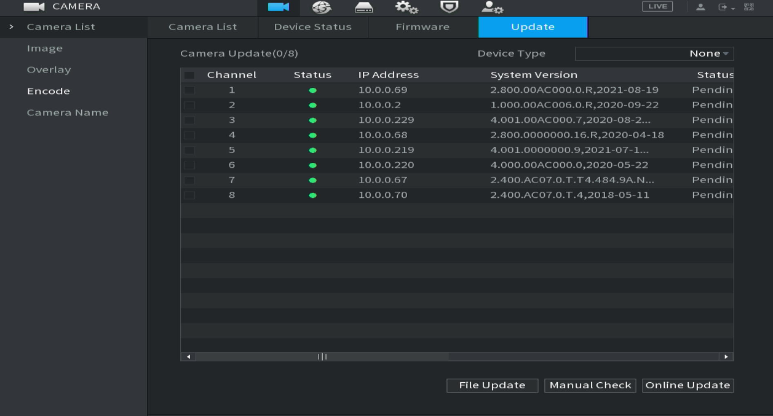The image size is (773, 416).
Task: Select IP address 10.0.0.69
Action: (383, 90)
